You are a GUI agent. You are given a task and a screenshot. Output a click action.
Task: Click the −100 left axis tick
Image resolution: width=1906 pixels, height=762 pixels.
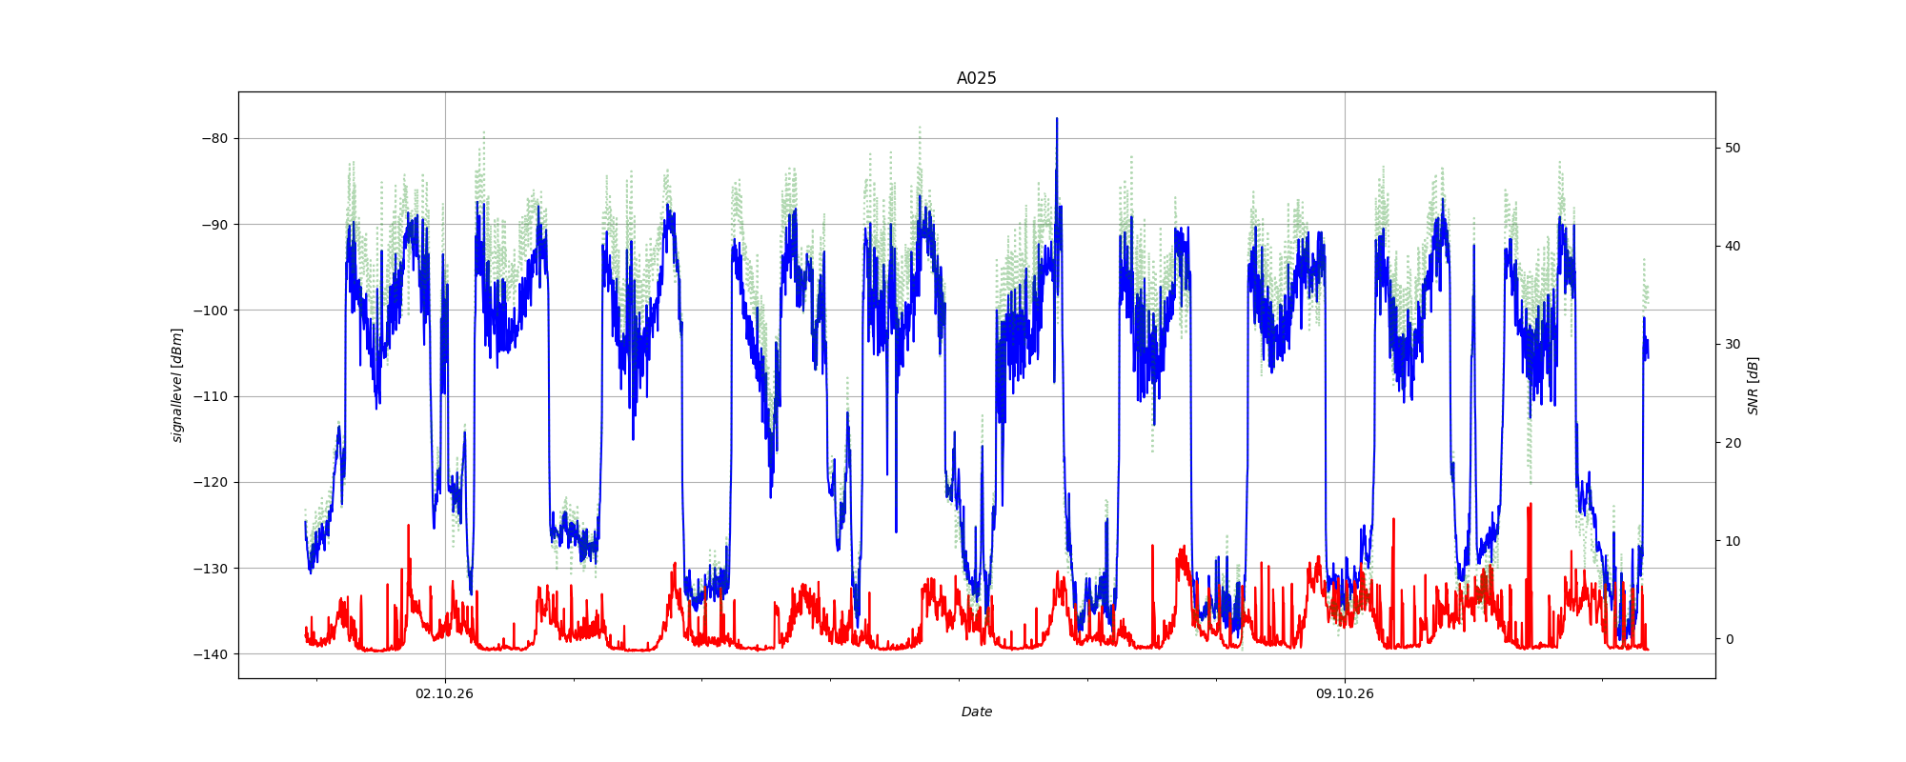click(211, 311)
